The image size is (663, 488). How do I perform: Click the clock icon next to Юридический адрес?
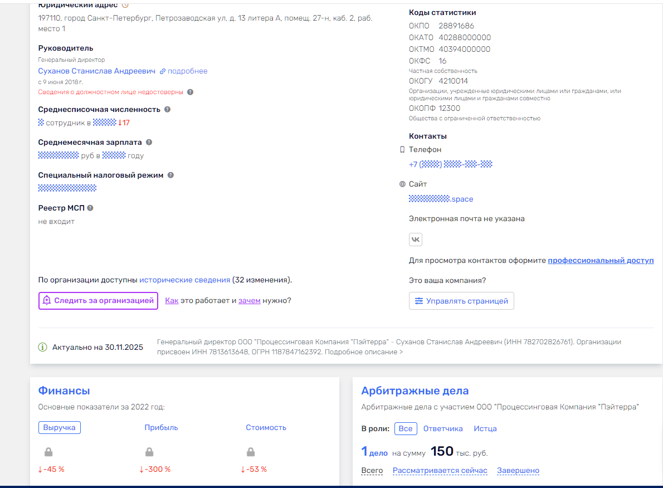(x=125, y=5)
